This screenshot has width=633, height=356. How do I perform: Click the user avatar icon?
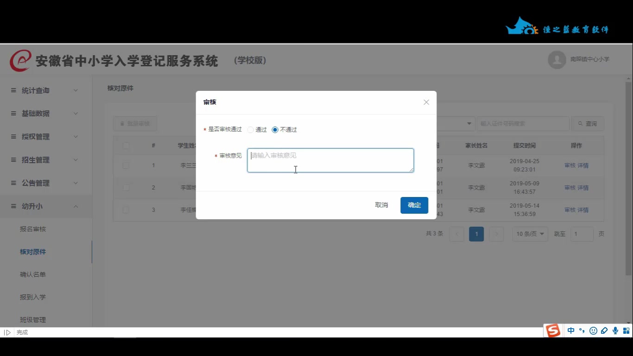pyautogui.click(x=557, y=59)
